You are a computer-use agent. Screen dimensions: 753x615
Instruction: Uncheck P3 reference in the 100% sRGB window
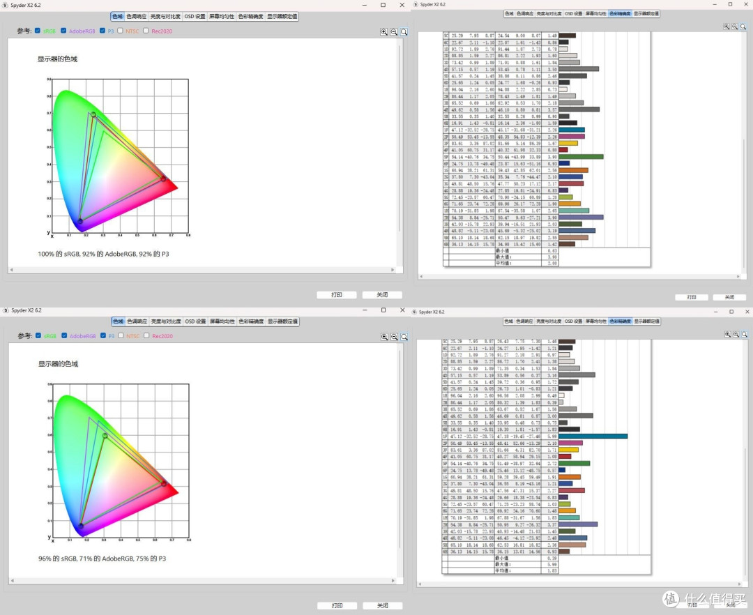point(102,31)
